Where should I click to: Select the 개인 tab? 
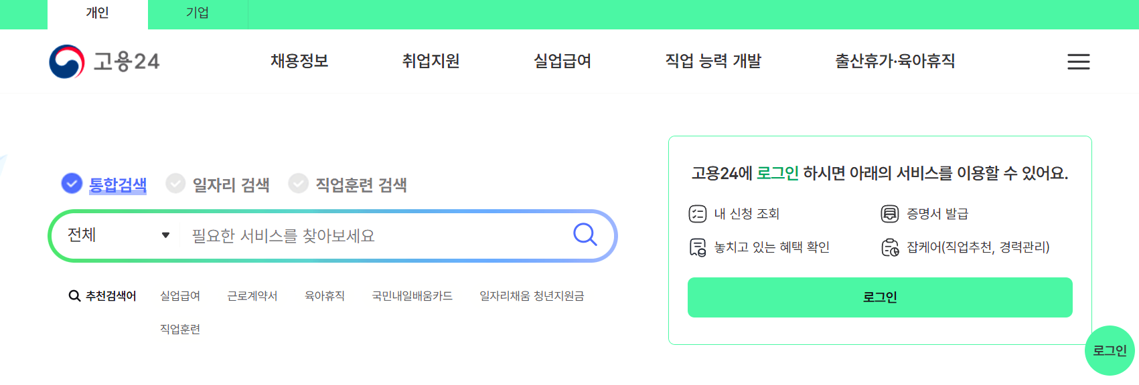[96, 13]
